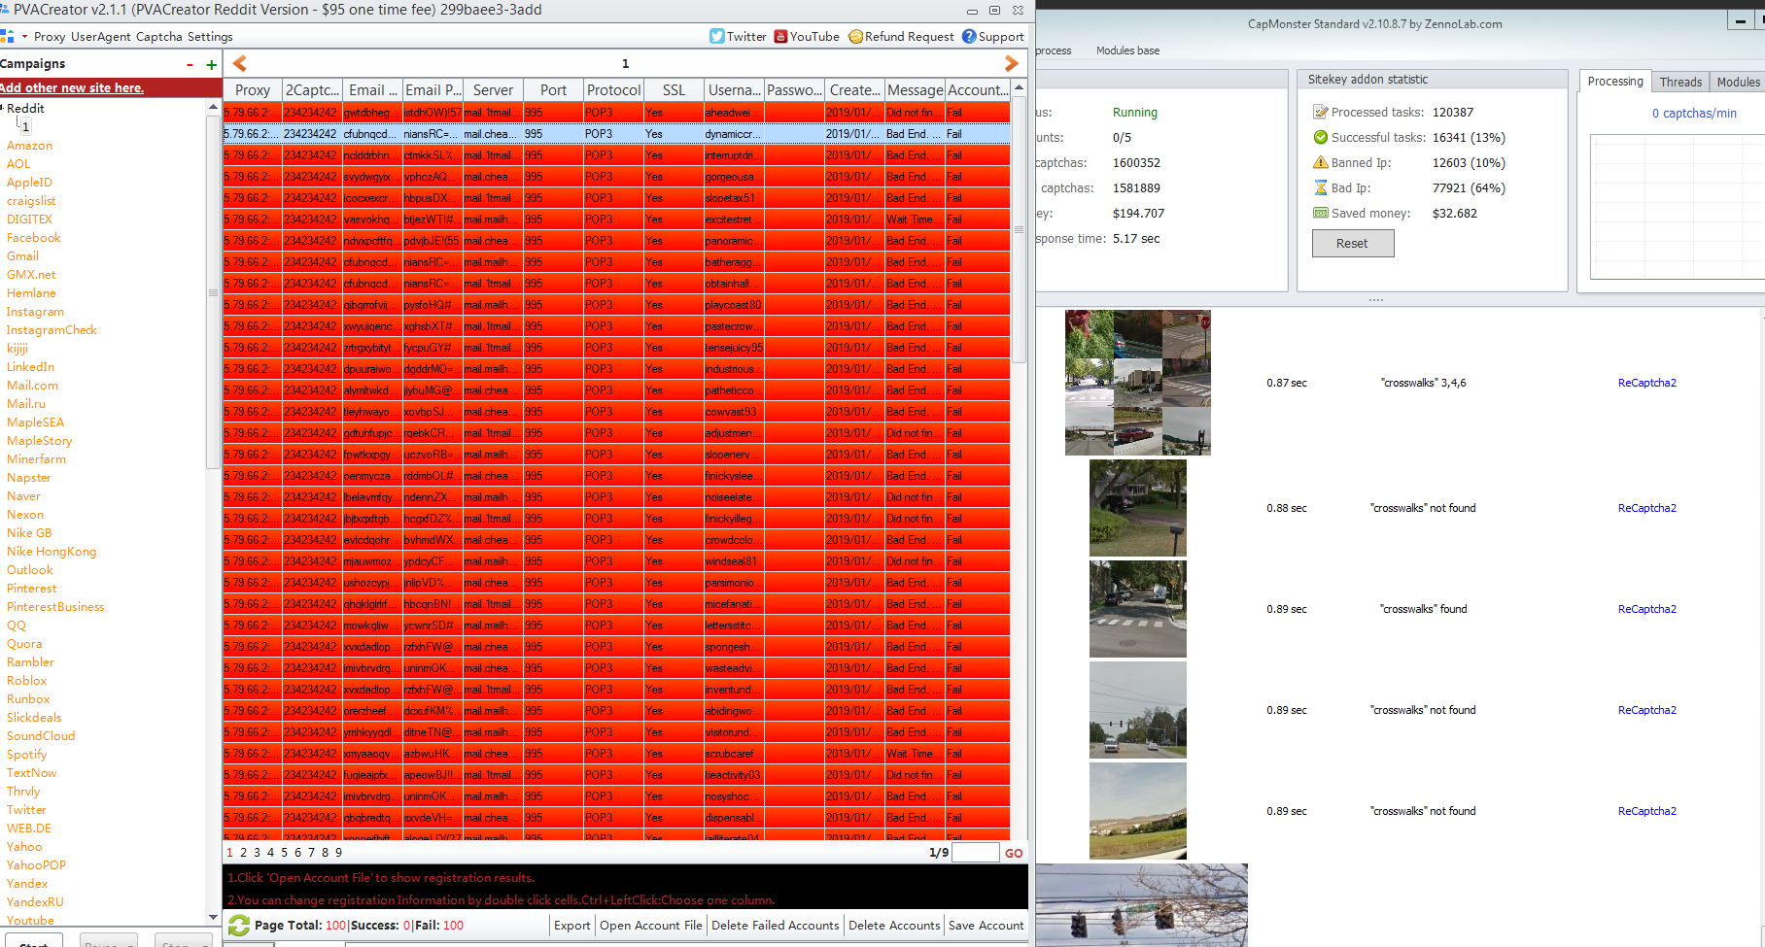Image resolution: width=1765 pixels, height=947 pixels.
Task: Click the Twitter icon in the toolbar
Action: pos(717,37)
